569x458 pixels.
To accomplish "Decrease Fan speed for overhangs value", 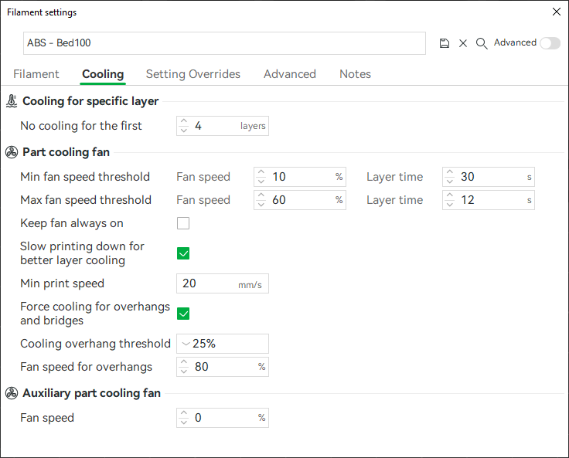I will 183,371.
